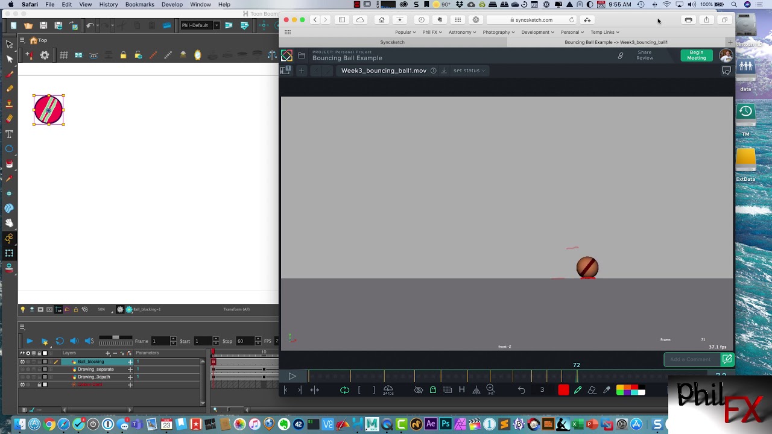This screenshot has height=434, width=772.
Task: Open the Phil FX bookmarks folder
Action: tap(432, 32)
